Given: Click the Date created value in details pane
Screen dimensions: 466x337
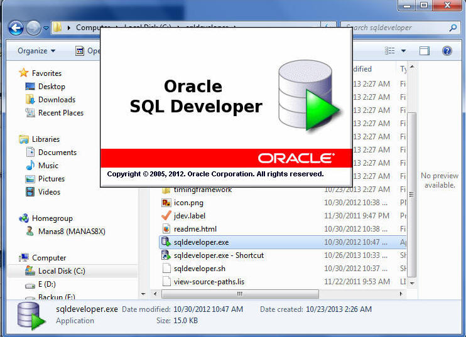Looking at the screenshot, I should pos(339,309).
